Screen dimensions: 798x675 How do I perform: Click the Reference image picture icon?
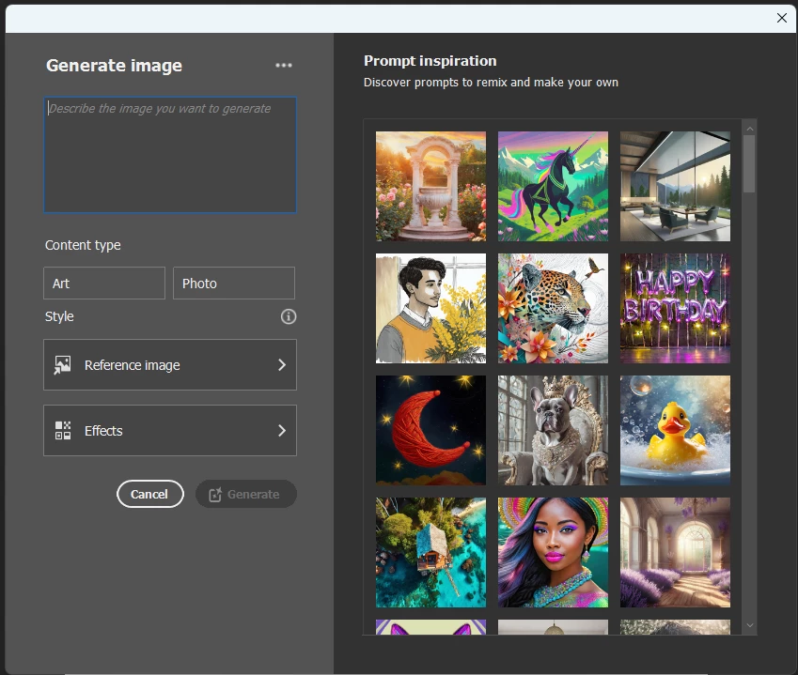click(63, 365)
